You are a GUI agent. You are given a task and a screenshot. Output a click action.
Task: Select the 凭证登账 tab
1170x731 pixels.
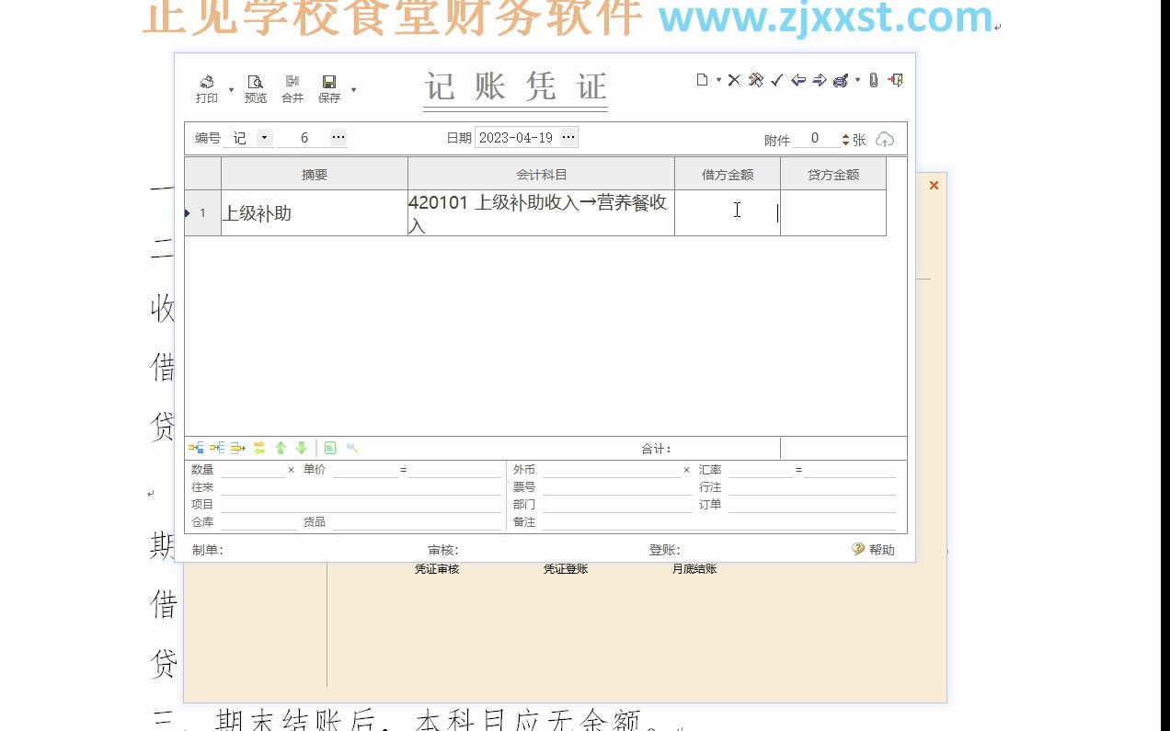564,568
